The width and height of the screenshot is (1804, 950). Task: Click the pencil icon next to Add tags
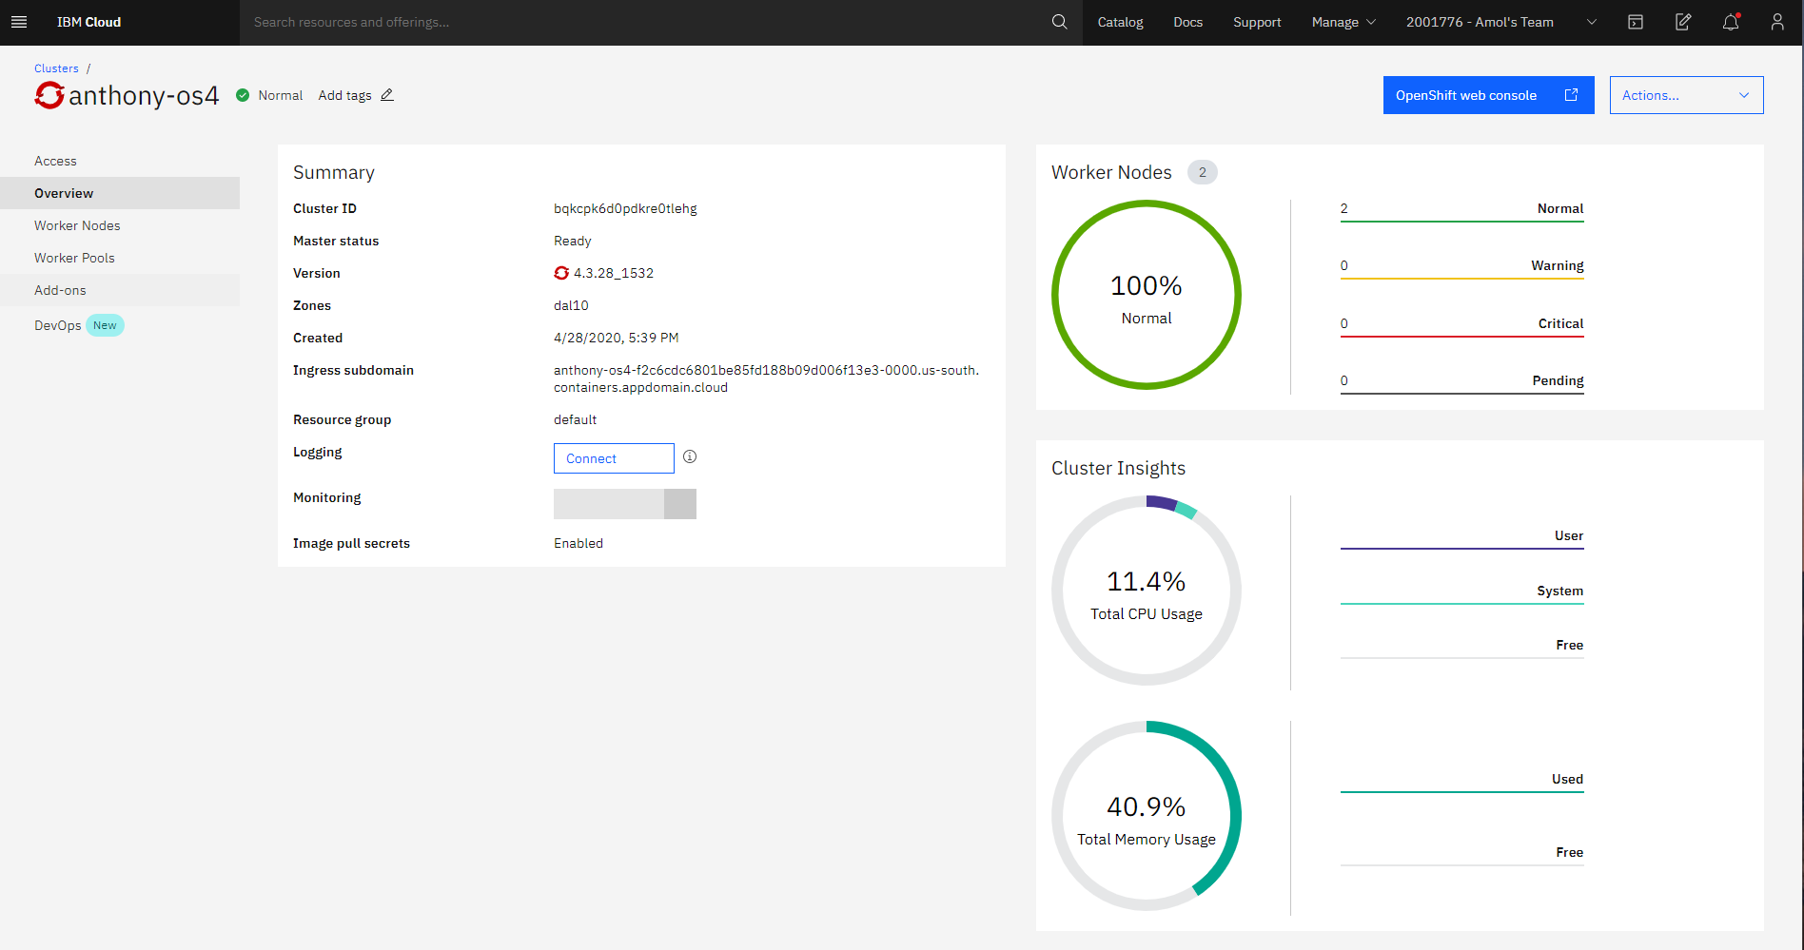pyautogui.click(x=387, y=95)
